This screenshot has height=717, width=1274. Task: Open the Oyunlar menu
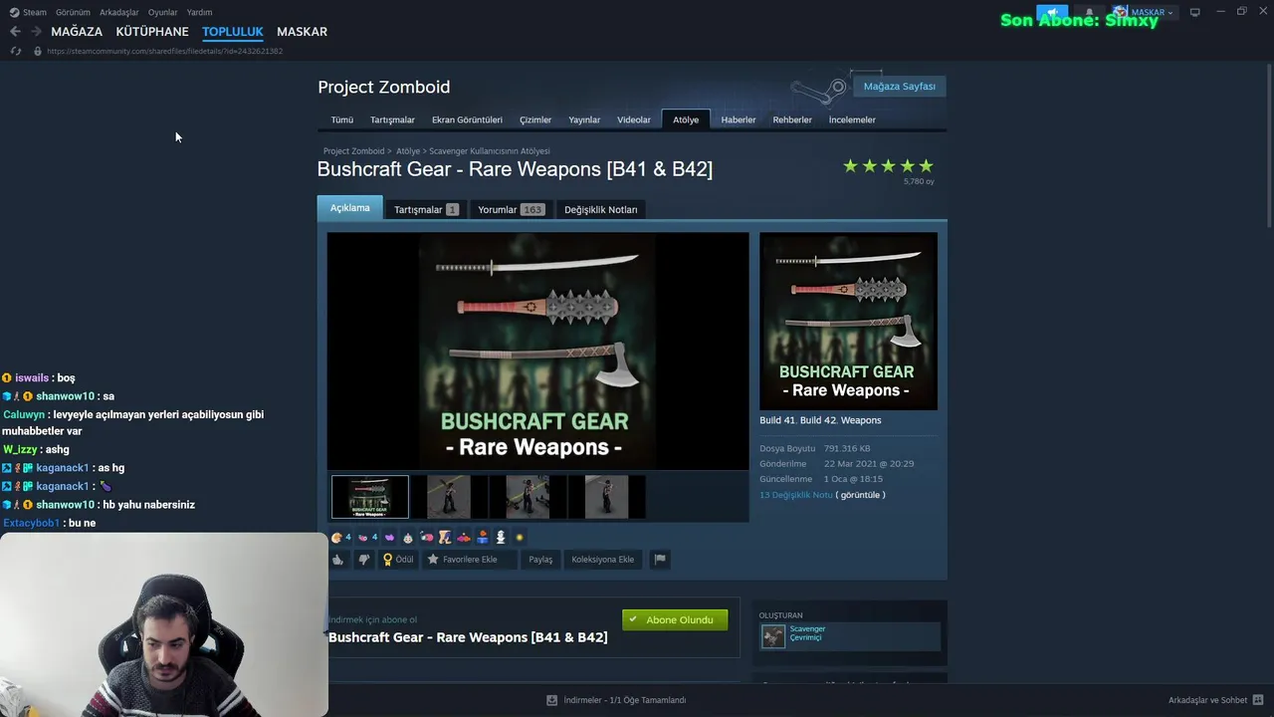[163, 12]
